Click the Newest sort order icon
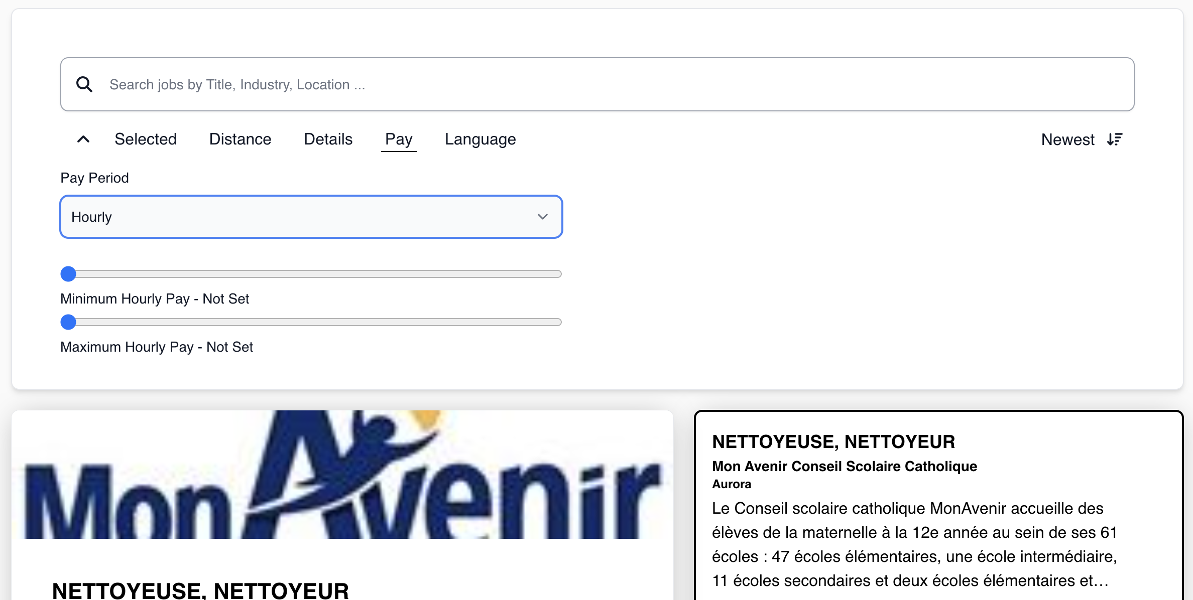1193x600 pixels. coord(1115,139)
